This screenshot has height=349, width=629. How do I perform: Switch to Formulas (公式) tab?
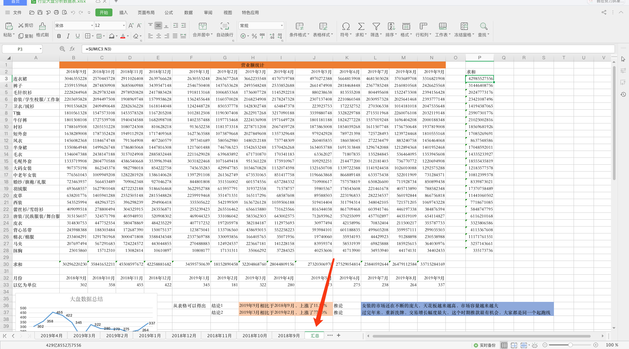pos(169,12)
